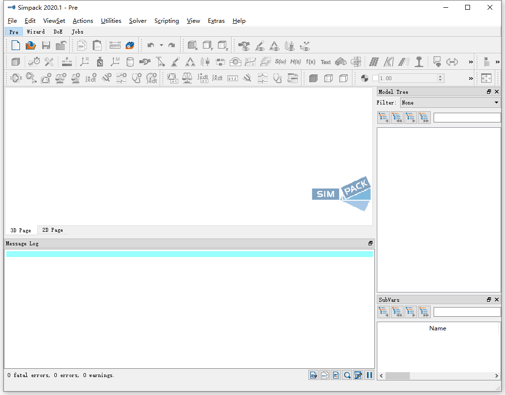Expand all Model Tree levels icon
This screenshot has width=505, height=395.
424,118
